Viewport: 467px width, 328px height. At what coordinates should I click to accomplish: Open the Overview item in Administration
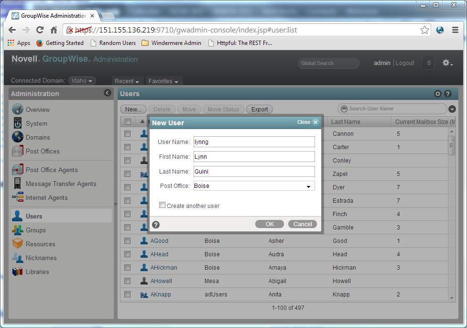point(38,109)
